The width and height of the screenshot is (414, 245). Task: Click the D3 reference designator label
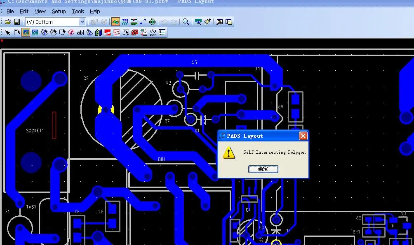click(288, 231)
